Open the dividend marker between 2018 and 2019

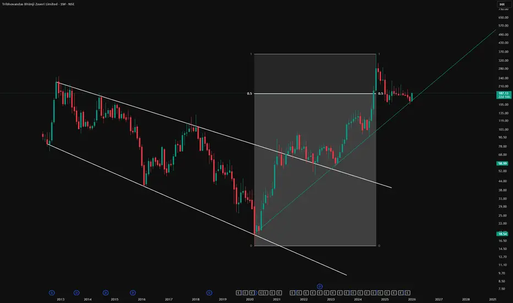click(209, 293)
